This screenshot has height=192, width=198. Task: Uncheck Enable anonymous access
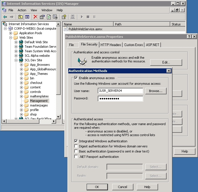click(x=76, y=78)
